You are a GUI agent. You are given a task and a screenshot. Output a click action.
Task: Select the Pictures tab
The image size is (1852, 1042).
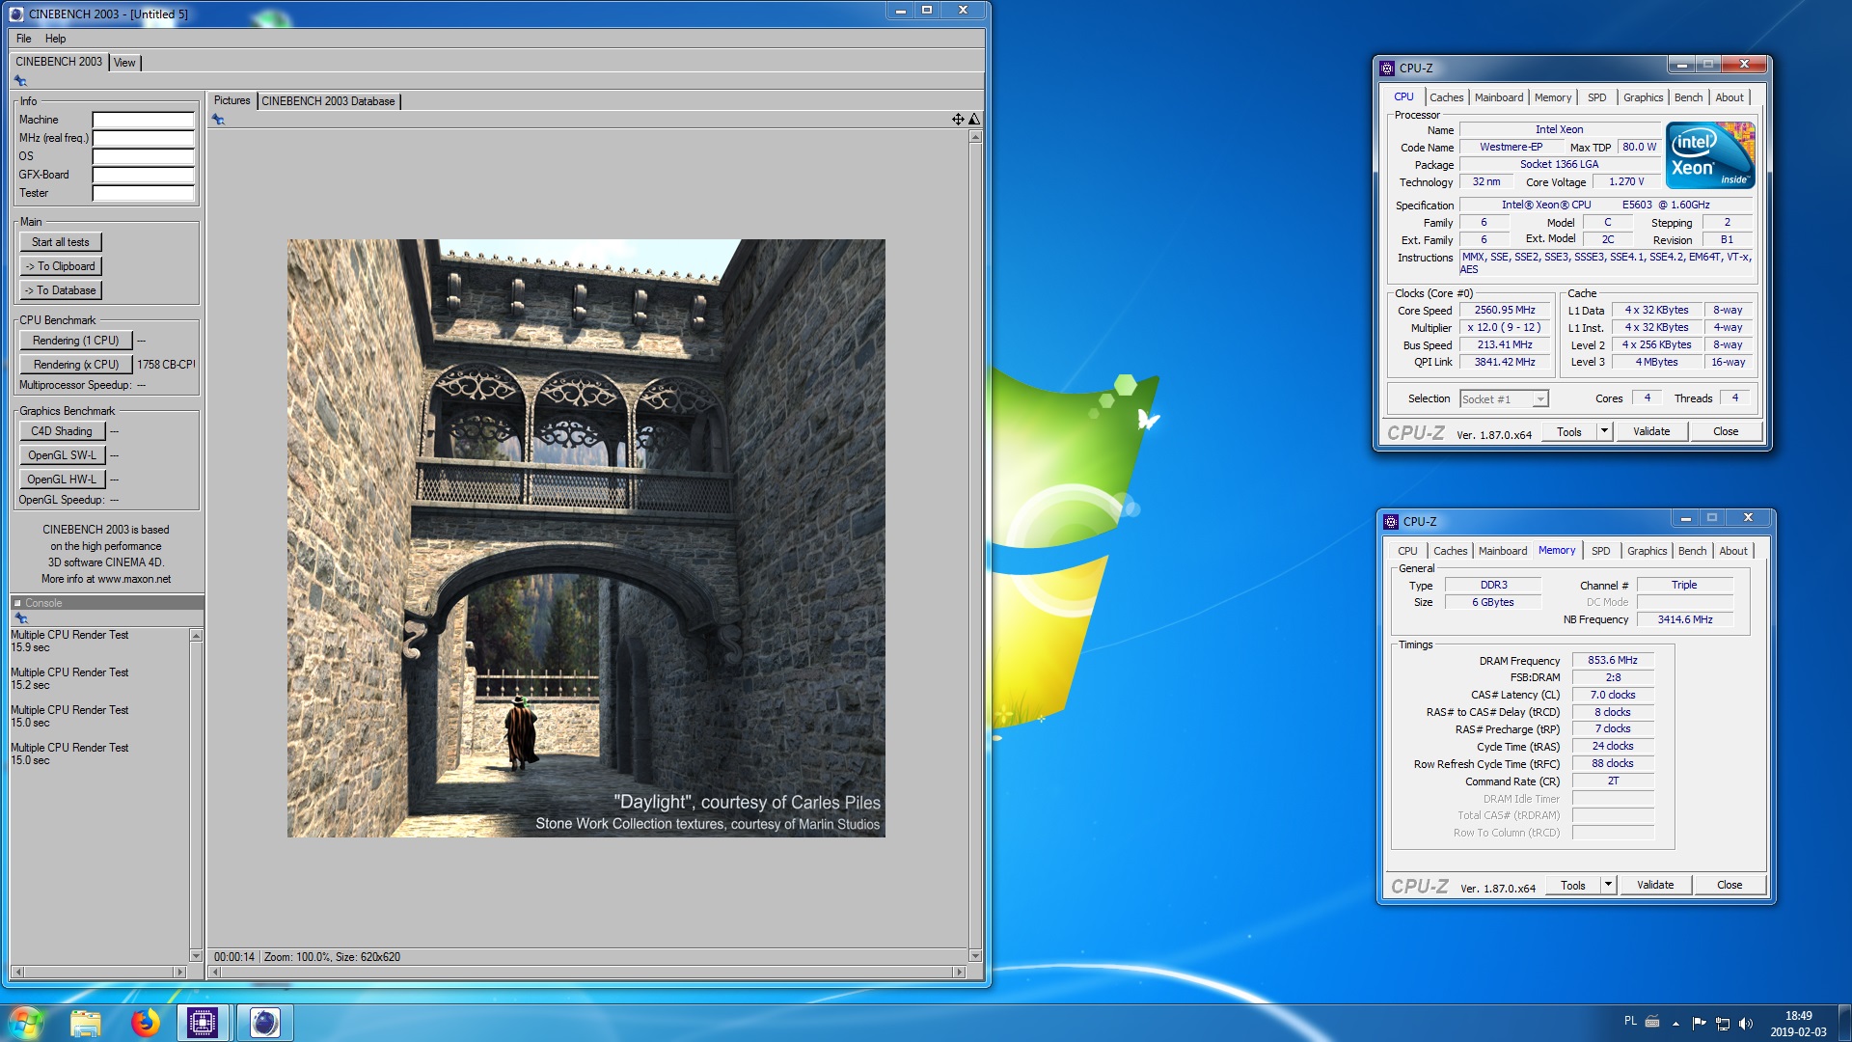point(231,100)
